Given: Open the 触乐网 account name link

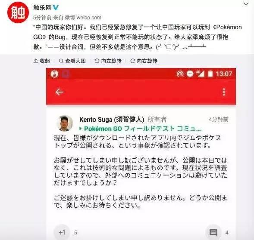Looking at the screenshot, I should point(42,8).
